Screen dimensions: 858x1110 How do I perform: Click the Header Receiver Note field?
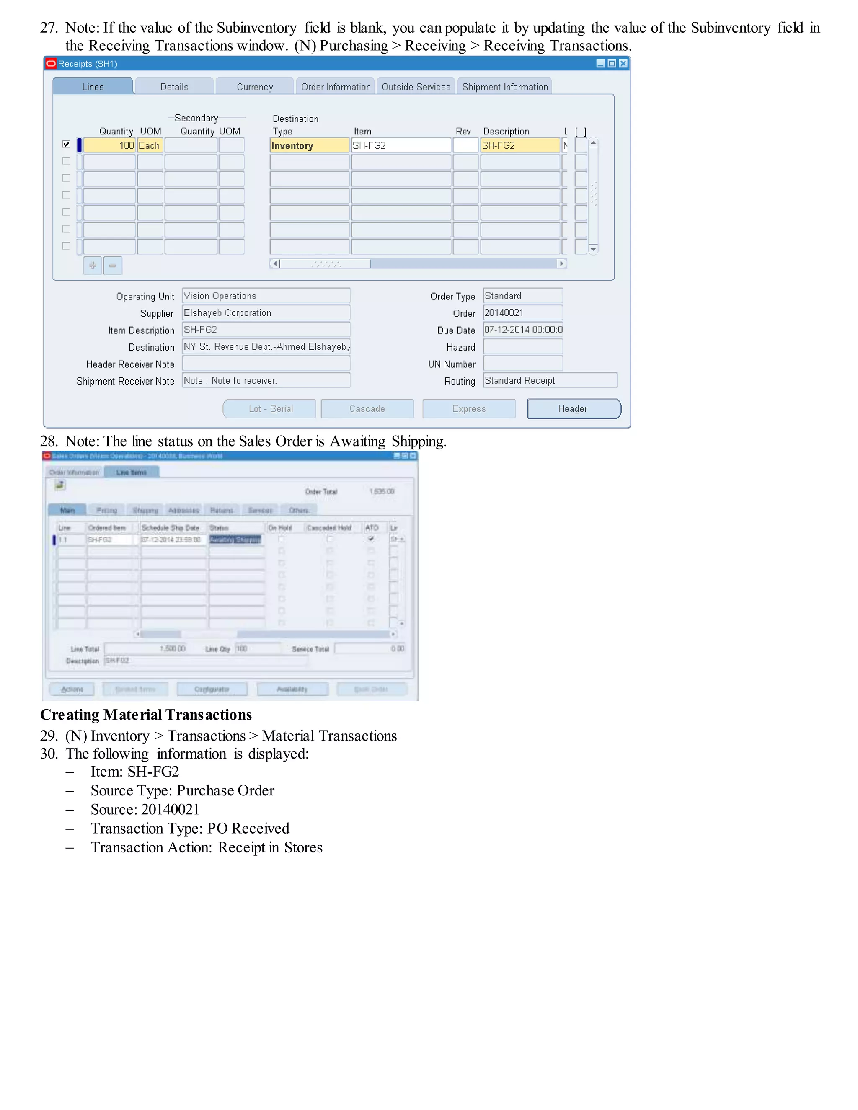(x=266, y=364)
